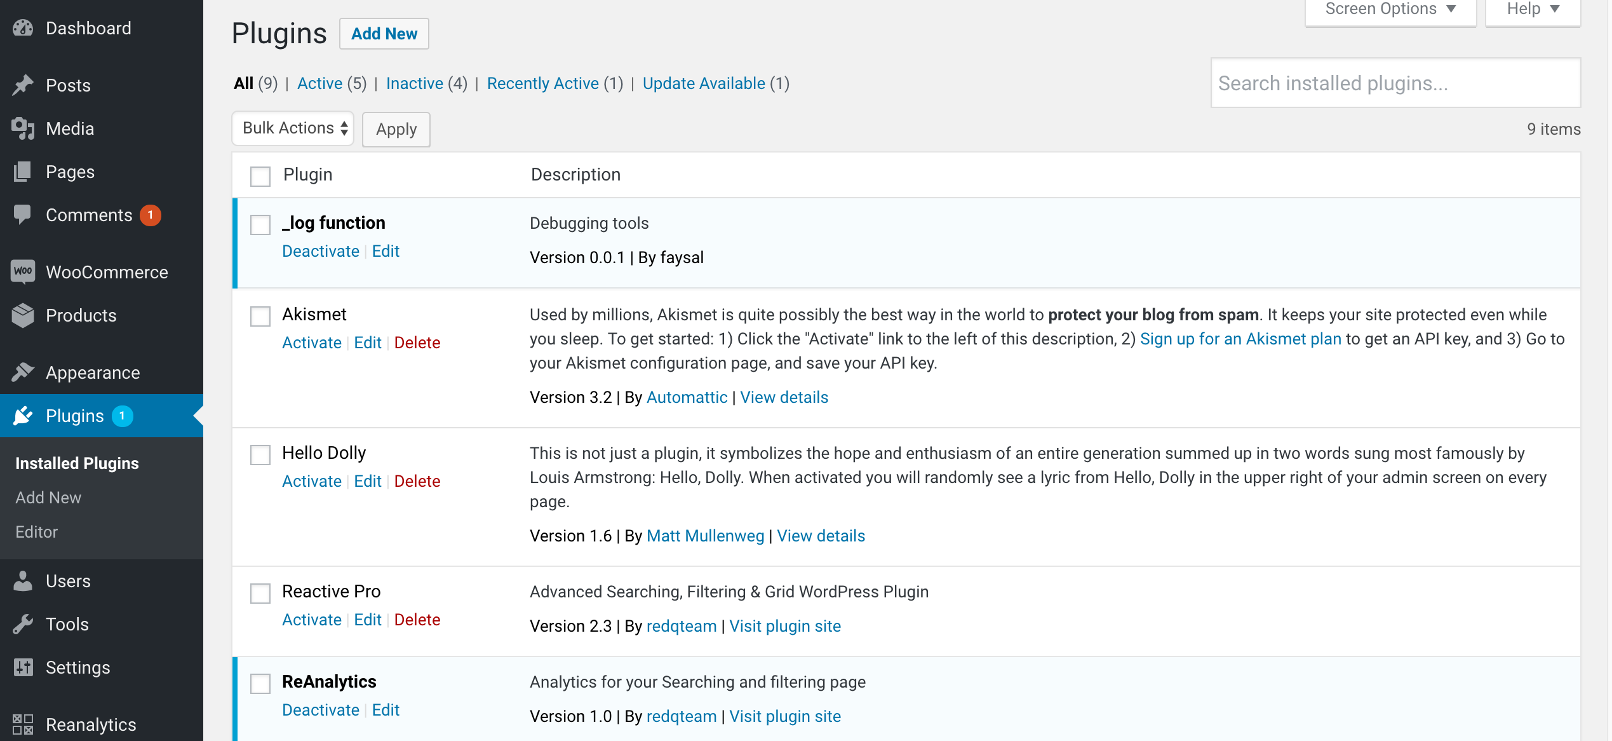Image resolution: width=1612 pixels, height=741 pixels.
Task: Check the Akismet plugin checkbox
Action: pyautogui.click(x=260, y=316)
